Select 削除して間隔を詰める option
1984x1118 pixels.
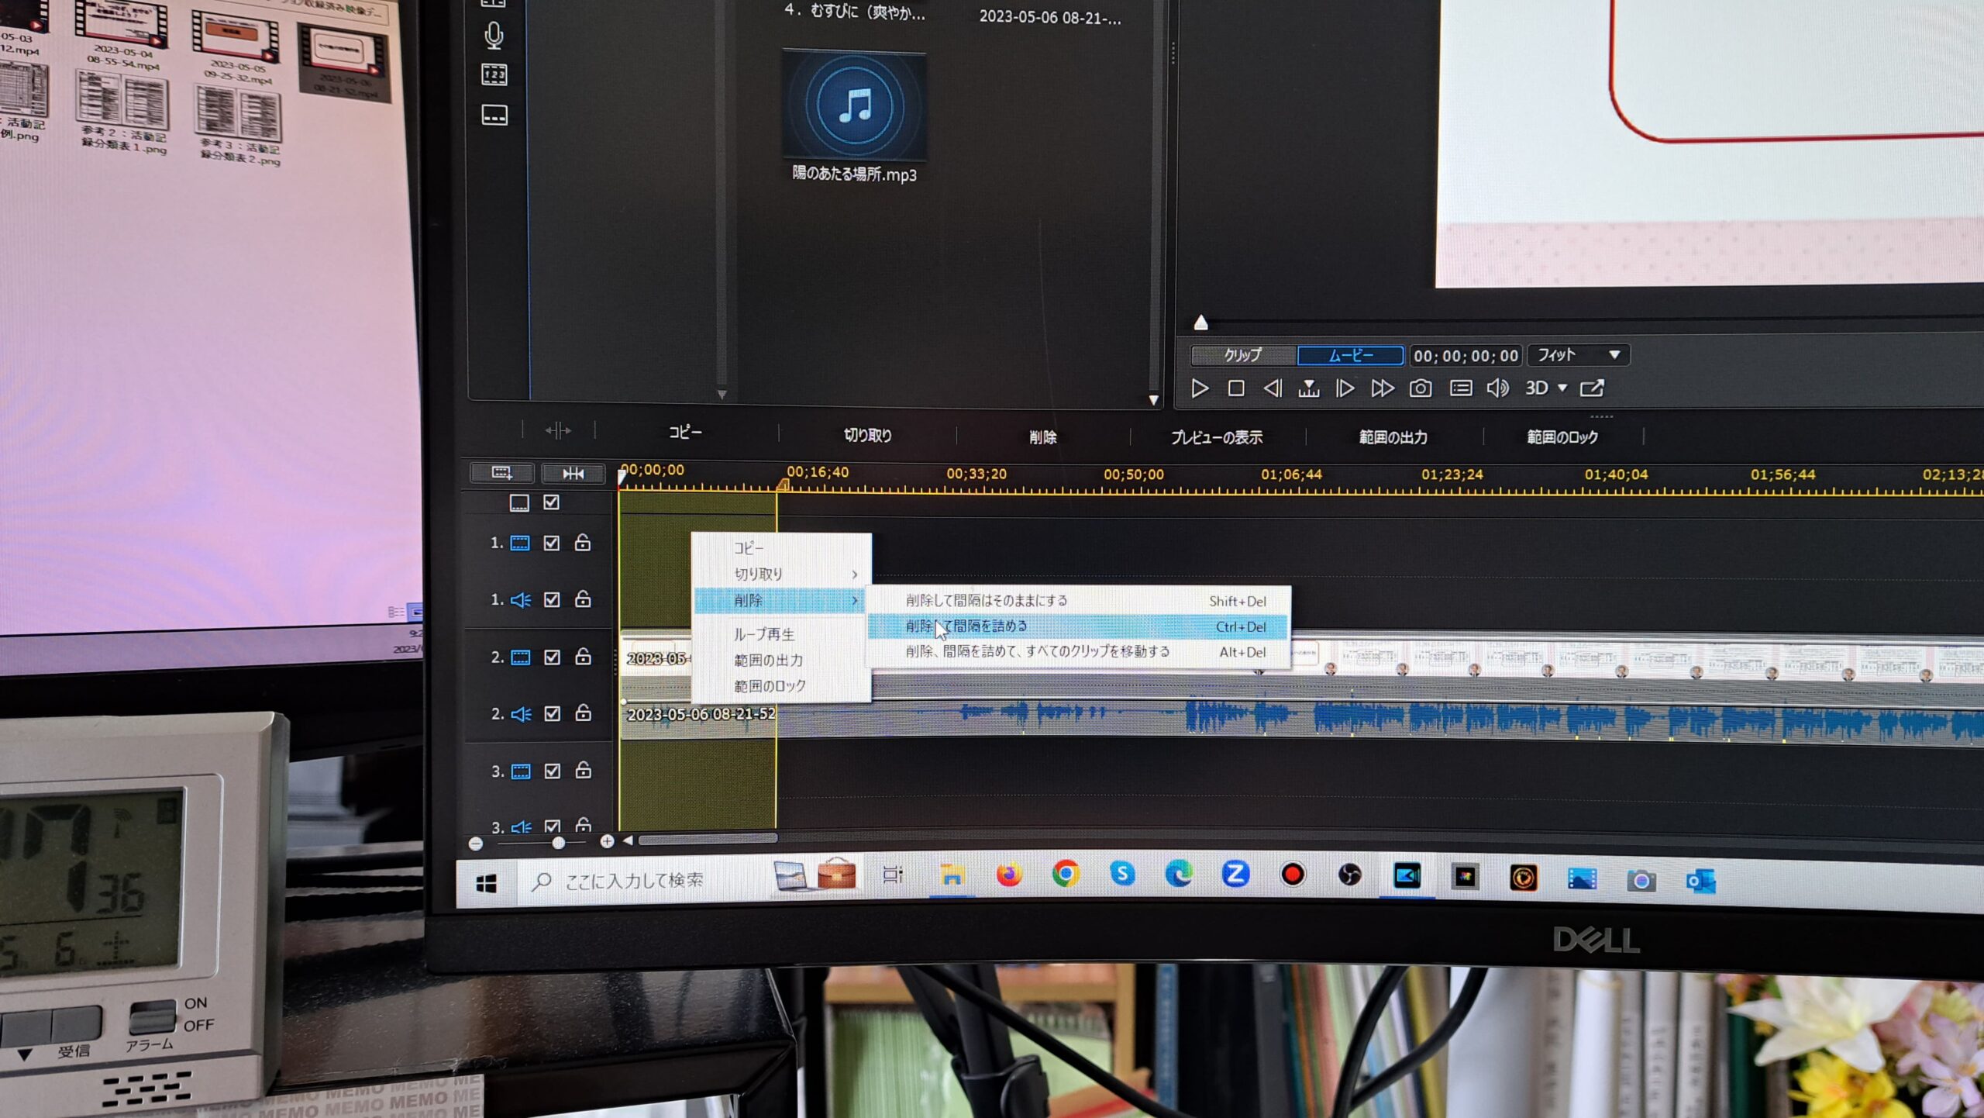point(1078,626)
